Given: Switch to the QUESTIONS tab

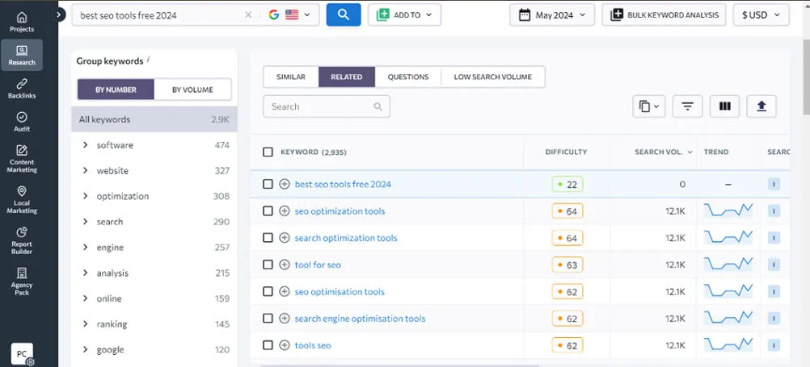Looking at the screenshot, I should tap(408, 77).
